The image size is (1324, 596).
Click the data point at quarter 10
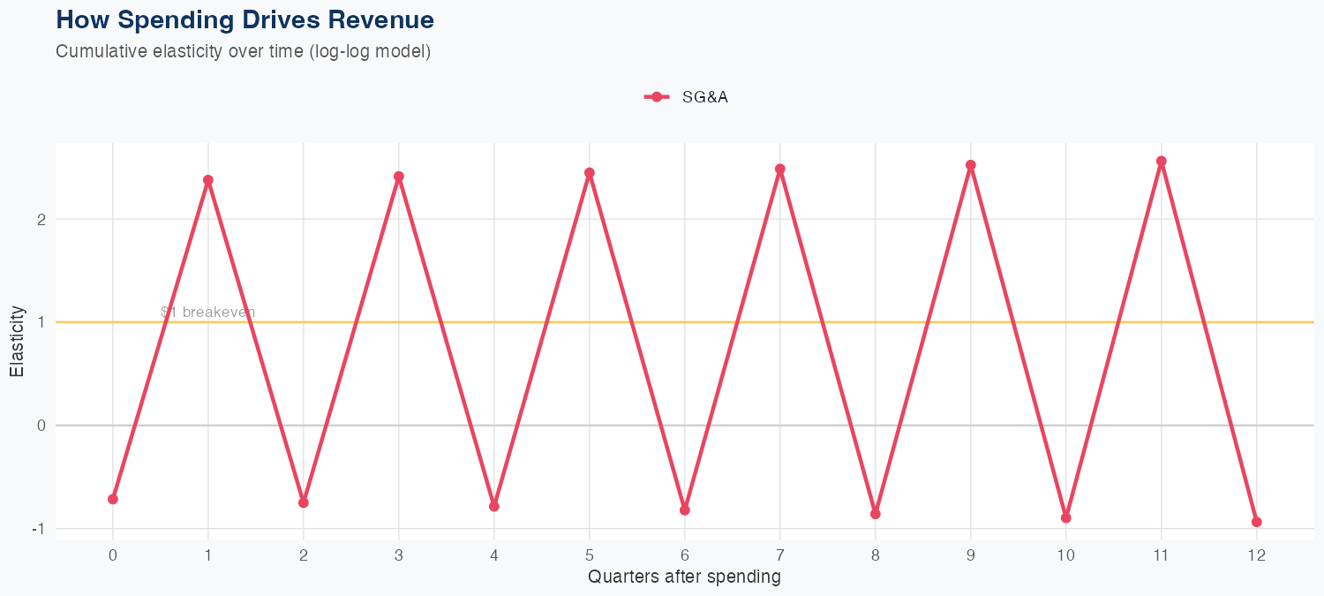(x=1066, y=517)
